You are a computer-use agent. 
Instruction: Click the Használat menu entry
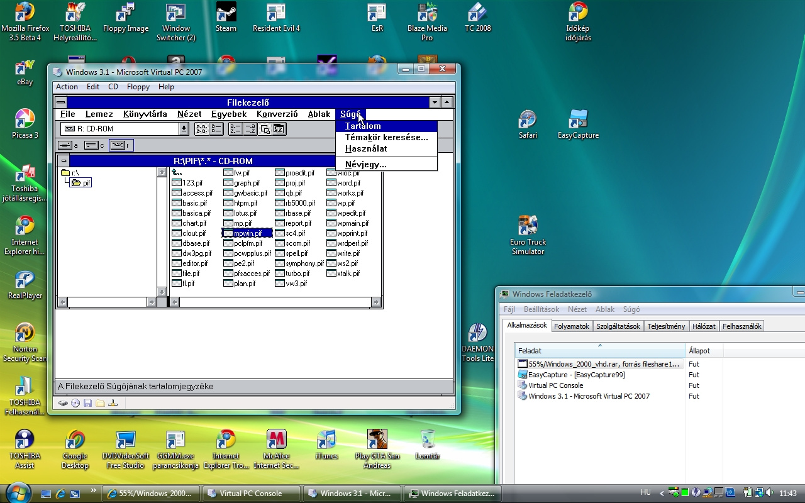[386, 149]
